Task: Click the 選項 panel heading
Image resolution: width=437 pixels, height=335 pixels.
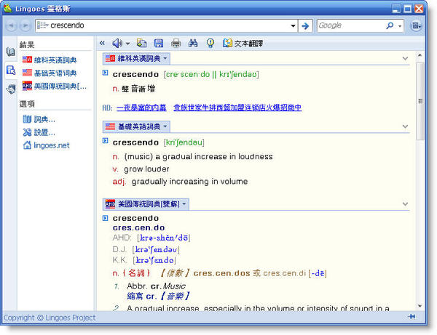Action: [x=27, y=104]
